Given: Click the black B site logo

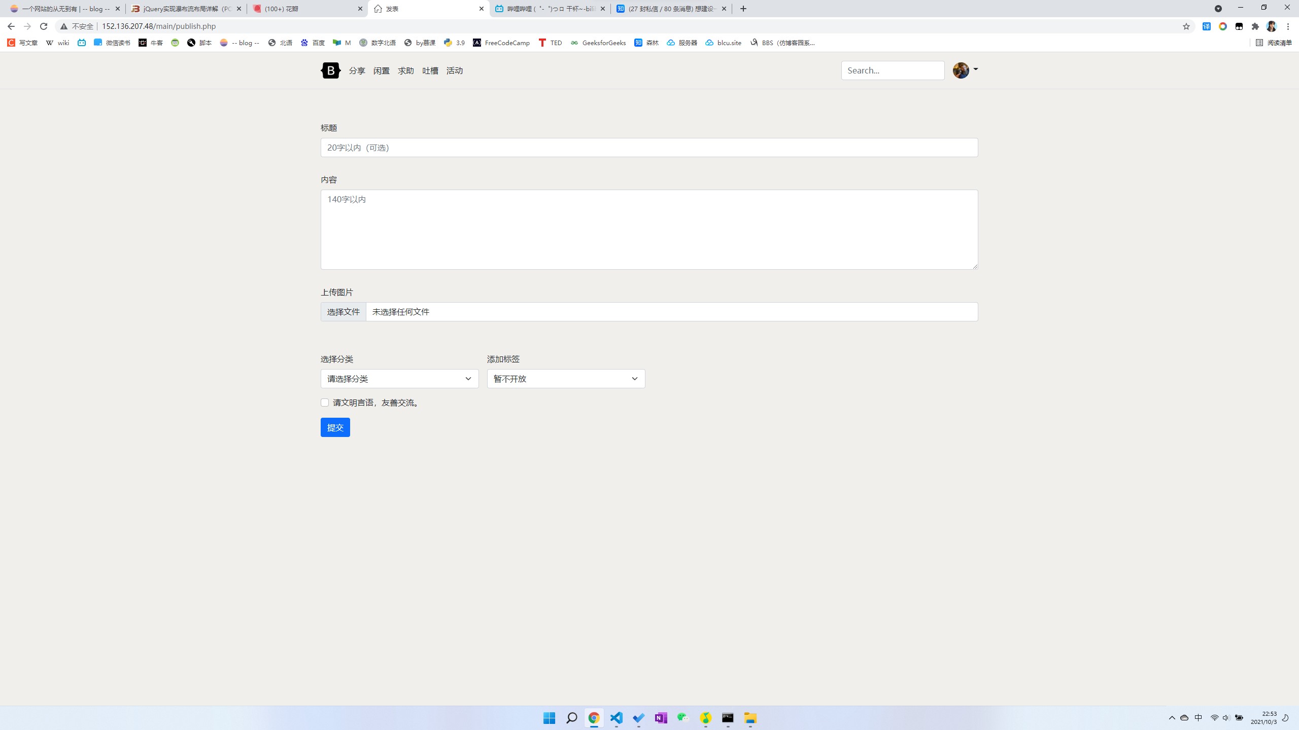Looking at the screenshot, I should 330,70.
